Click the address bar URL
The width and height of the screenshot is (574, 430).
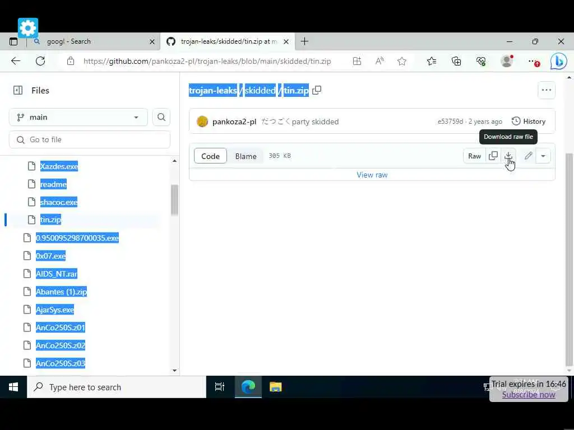[207, 61]
